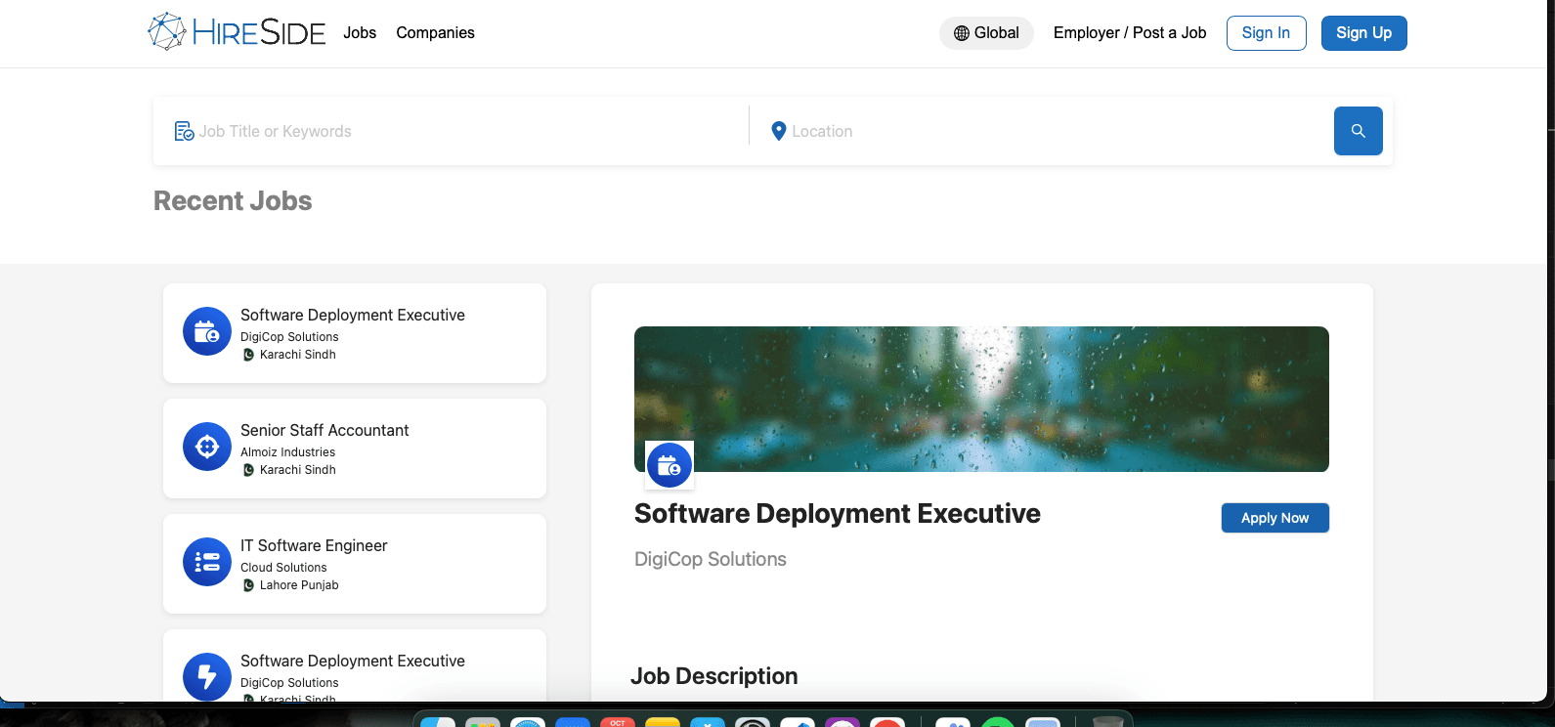Click the Sign In button

pyautogui.click(x=1266, y=33)
